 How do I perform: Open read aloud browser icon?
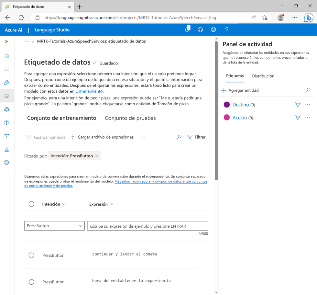tap(254, 17)
